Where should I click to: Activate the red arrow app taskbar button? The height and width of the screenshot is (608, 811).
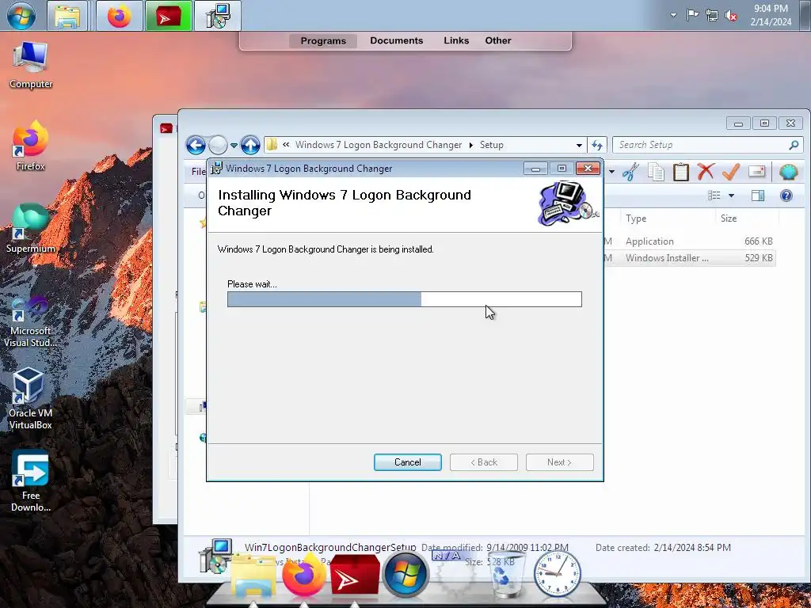(168, 16)
